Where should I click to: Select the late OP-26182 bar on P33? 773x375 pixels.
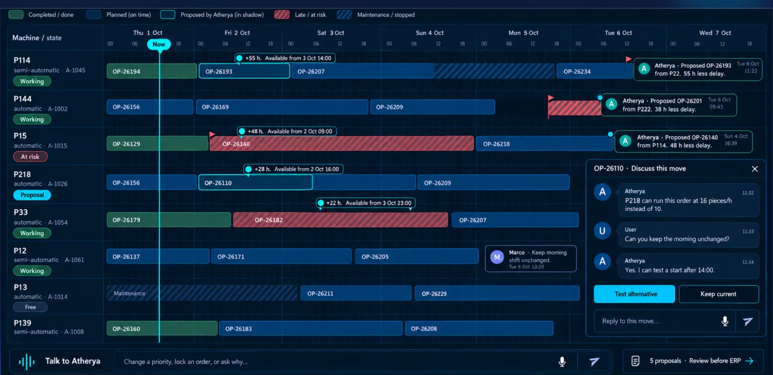click(x=340, y=220)
